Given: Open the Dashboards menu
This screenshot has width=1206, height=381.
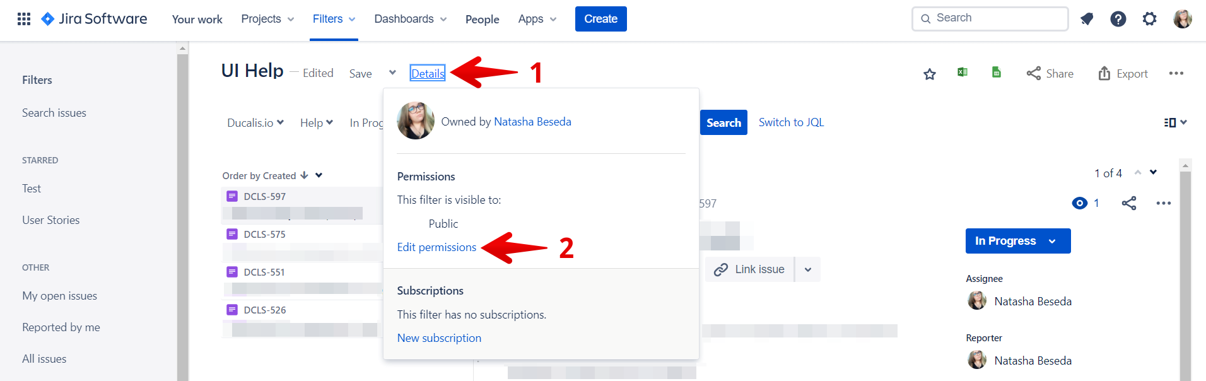Looking at the screenshot, I should [x=411, y=19].
